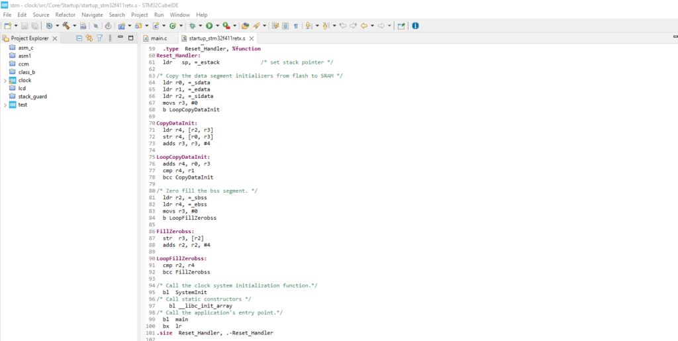
Task: Expand the clock project tree node
Action: point(5,80)
